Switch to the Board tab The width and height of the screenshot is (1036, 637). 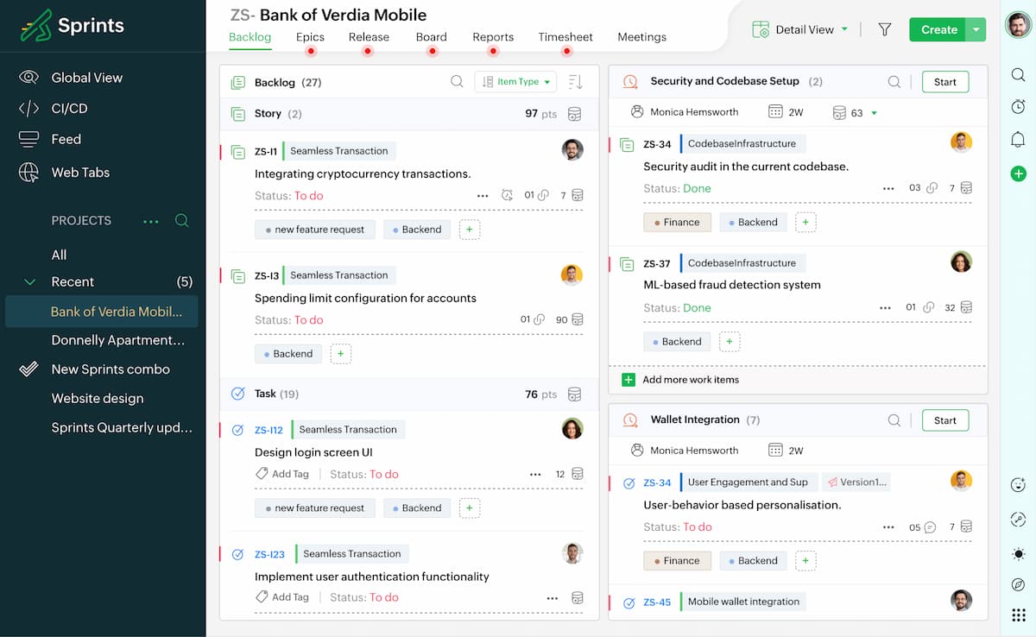431,37
